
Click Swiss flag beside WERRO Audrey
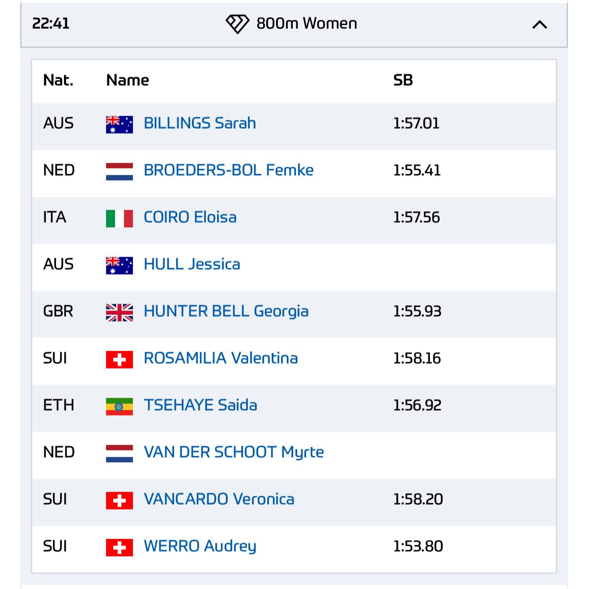coord(120,547)
